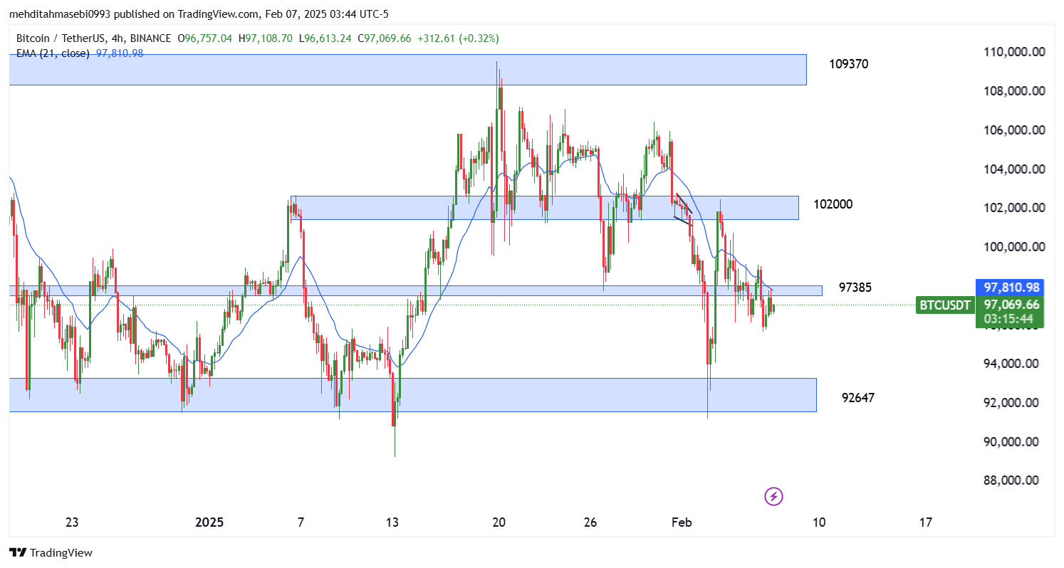Click the 26 date on the time axis
1064x568 pixels.
(590, 522)
